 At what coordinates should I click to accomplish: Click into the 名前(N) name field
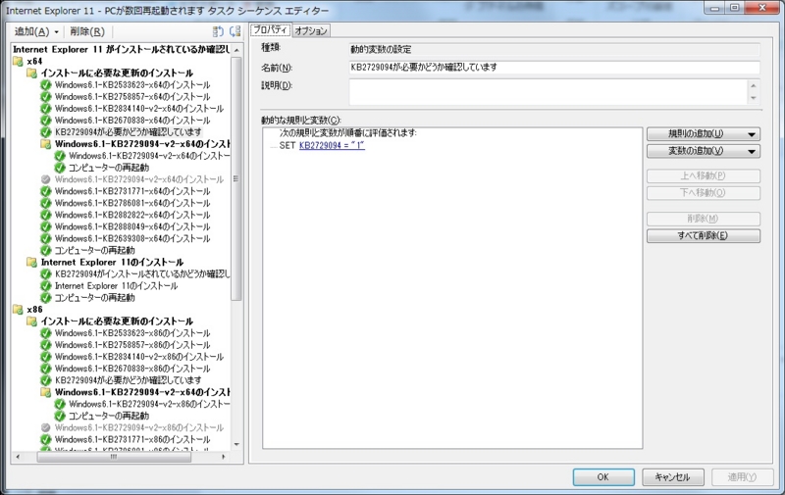(x=554, y=68)
